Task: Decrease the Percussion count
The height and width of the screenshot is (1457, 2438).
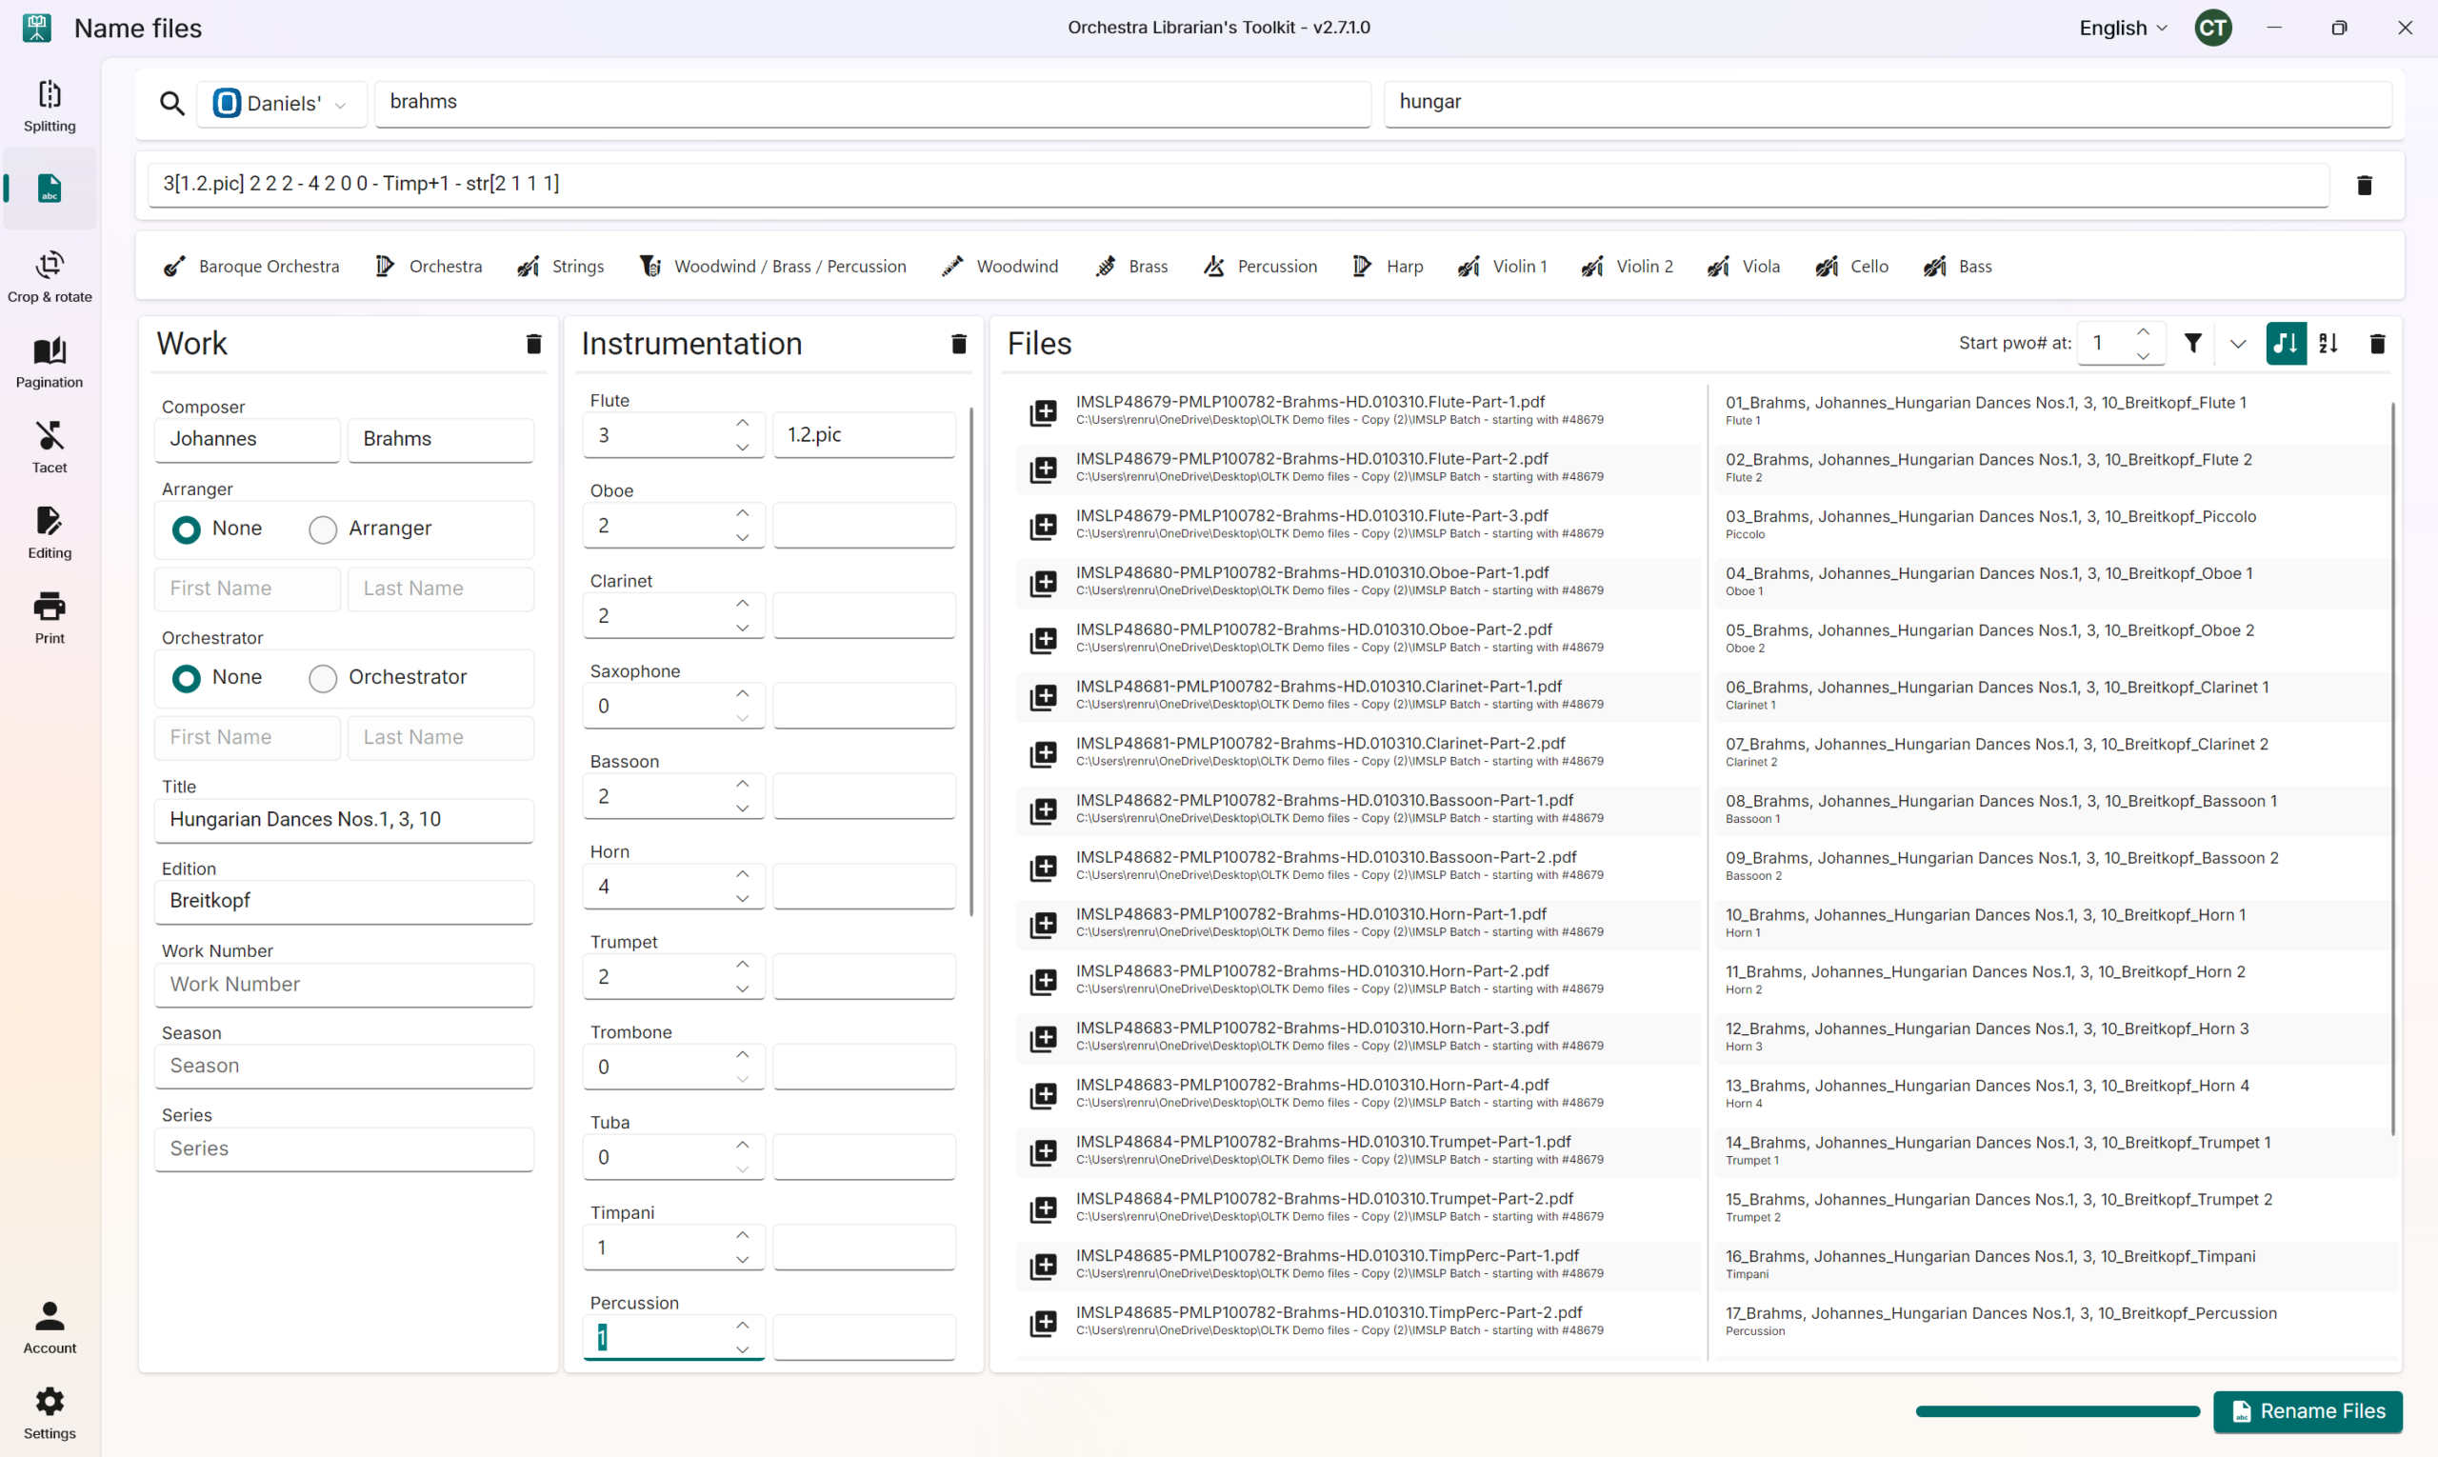Action: point(742,1350)
